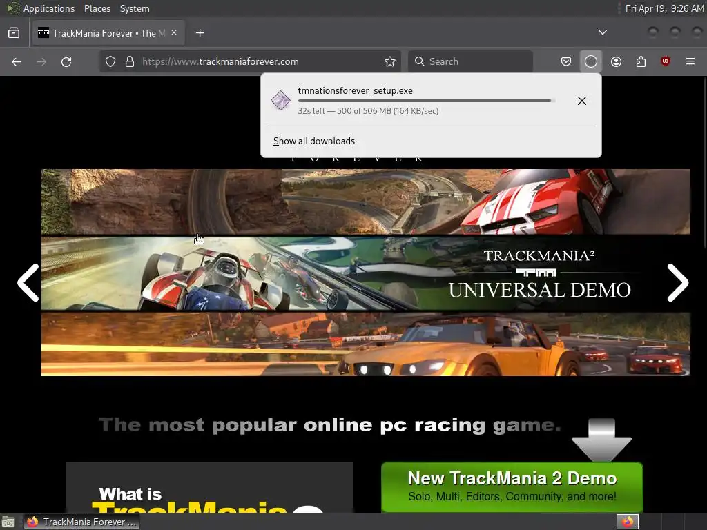The height and width of the screenshot is (530, 707).
Task: Click the '32s left — 500 of 506 MB' status
Action: (368, 111)
